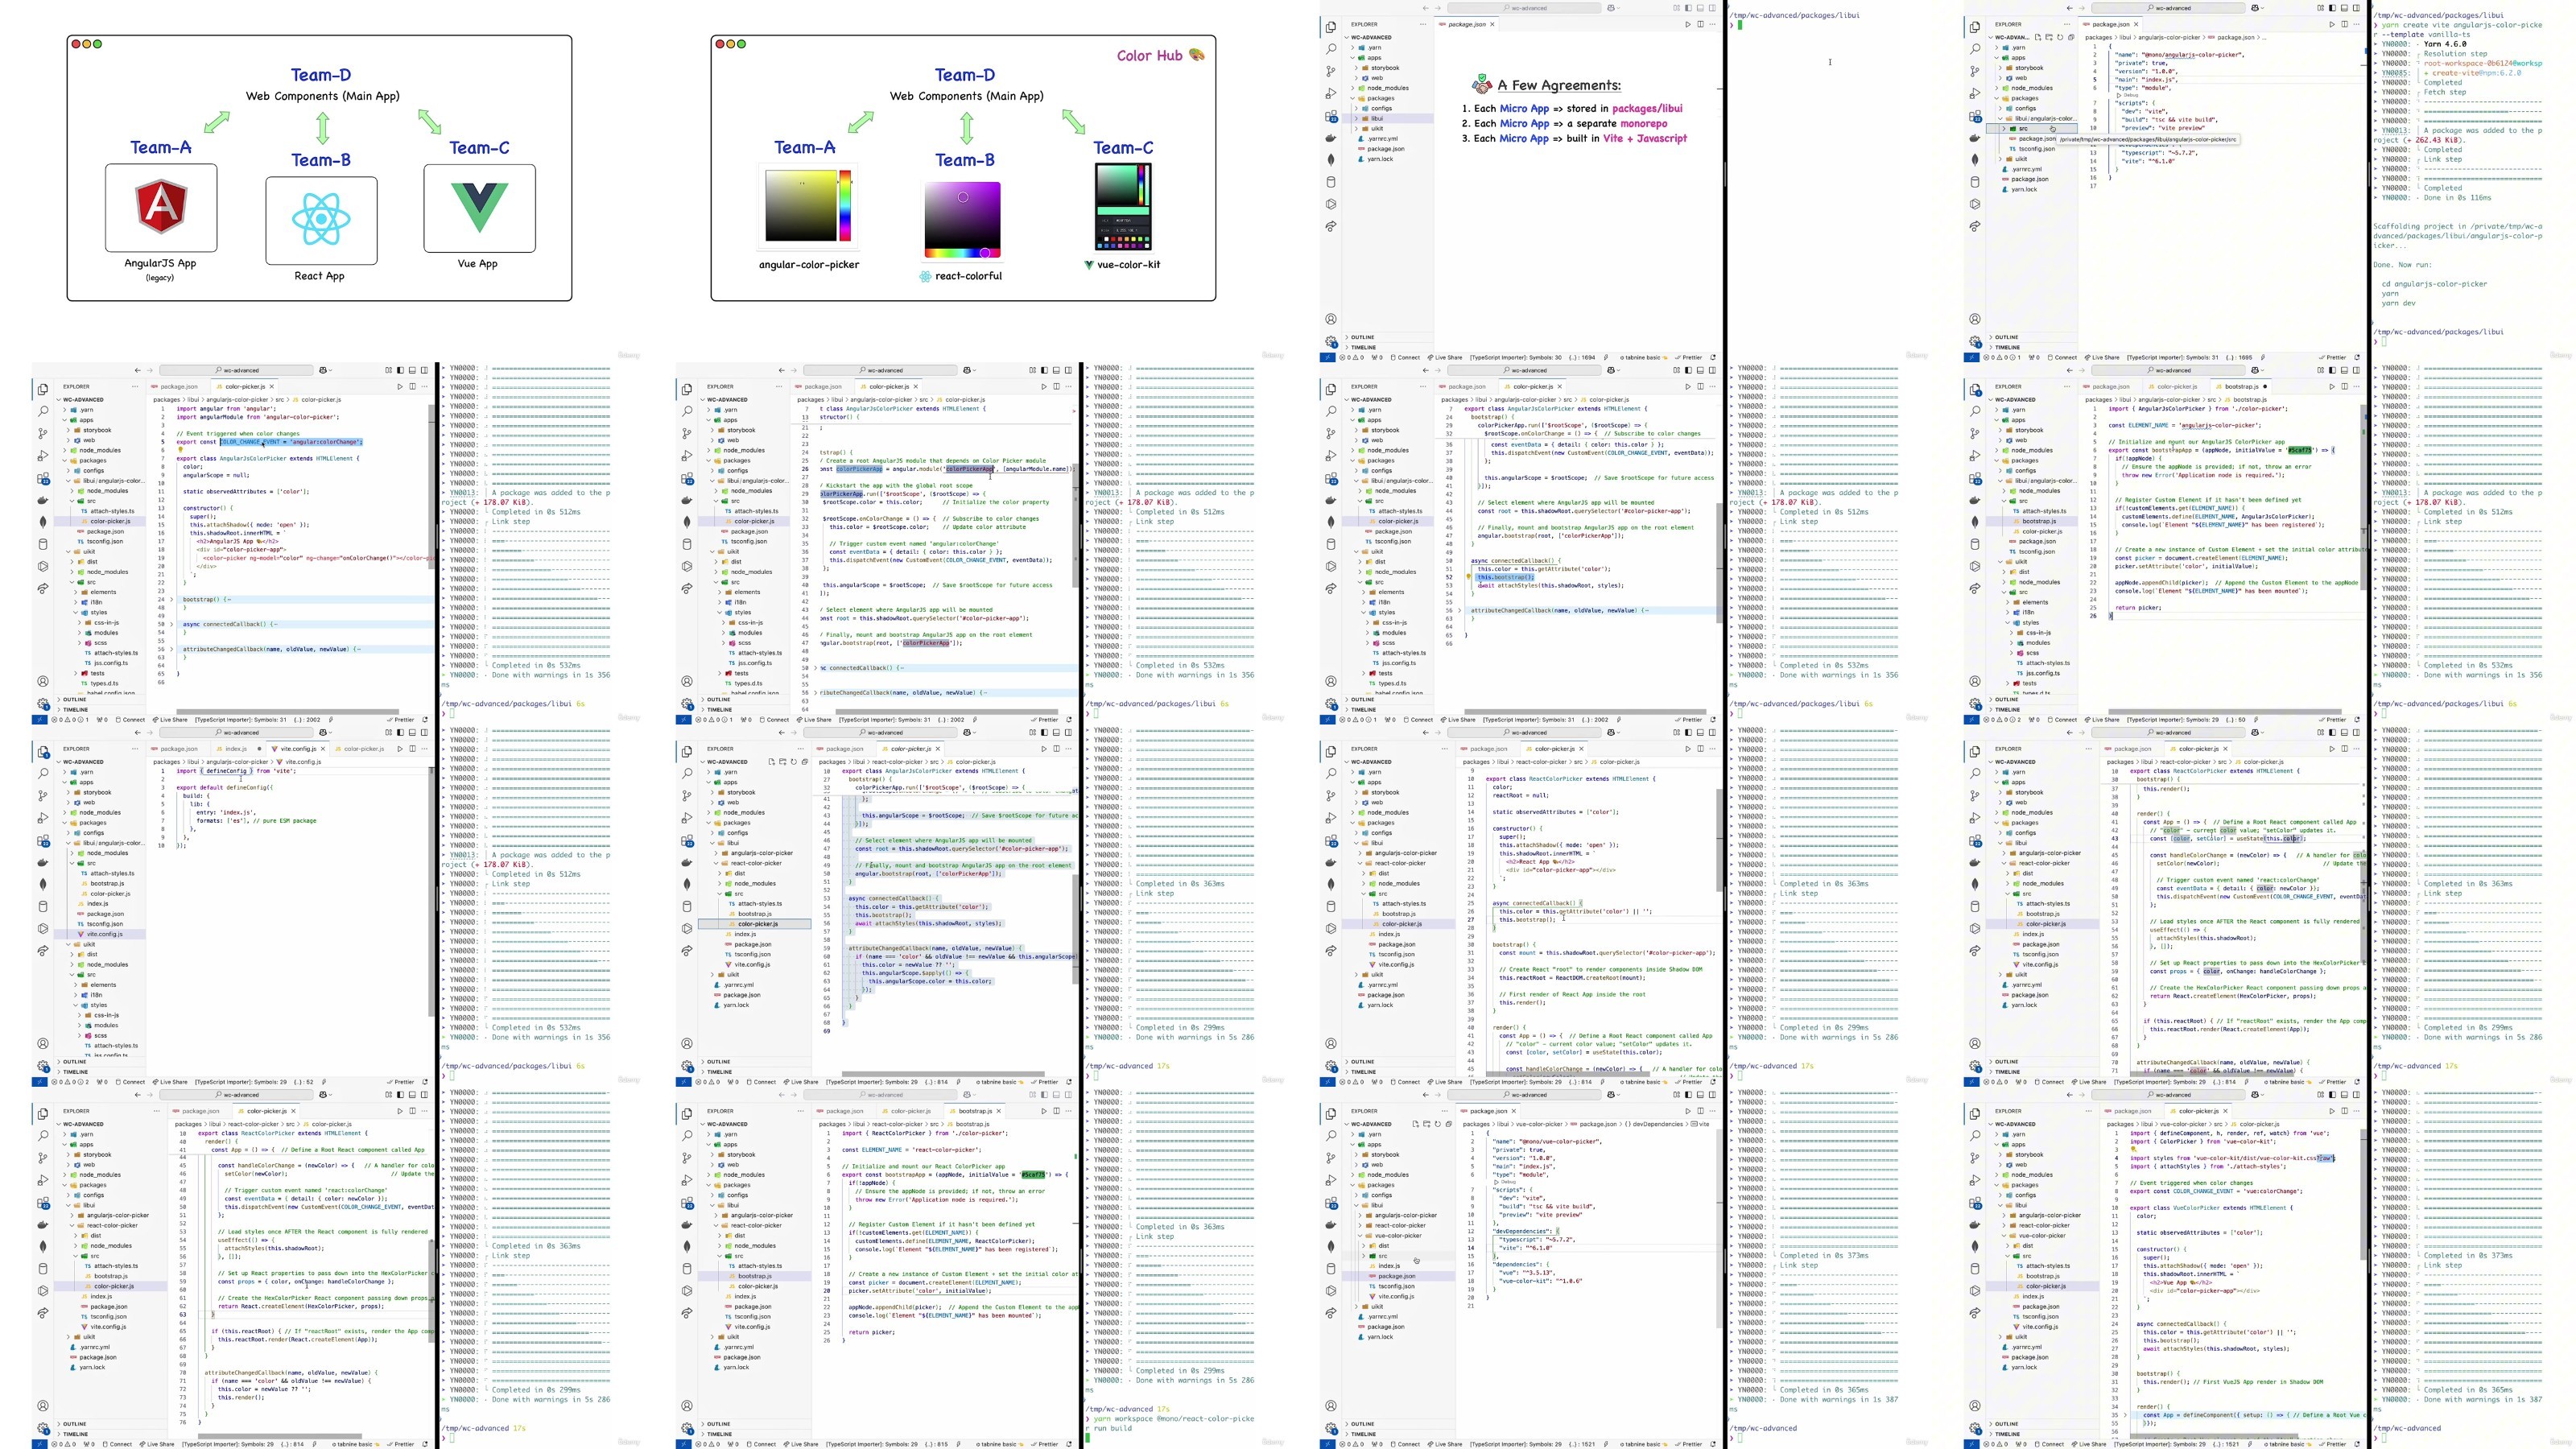Click Go Back arrow in the 'A Few Agreements' window
The image size is (2576, 1449).
[x=1426, y=8]
